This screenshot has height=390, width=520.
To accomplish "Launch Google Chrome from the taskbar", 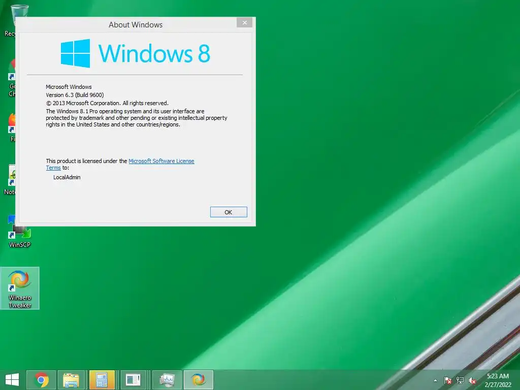I will 42,380.
